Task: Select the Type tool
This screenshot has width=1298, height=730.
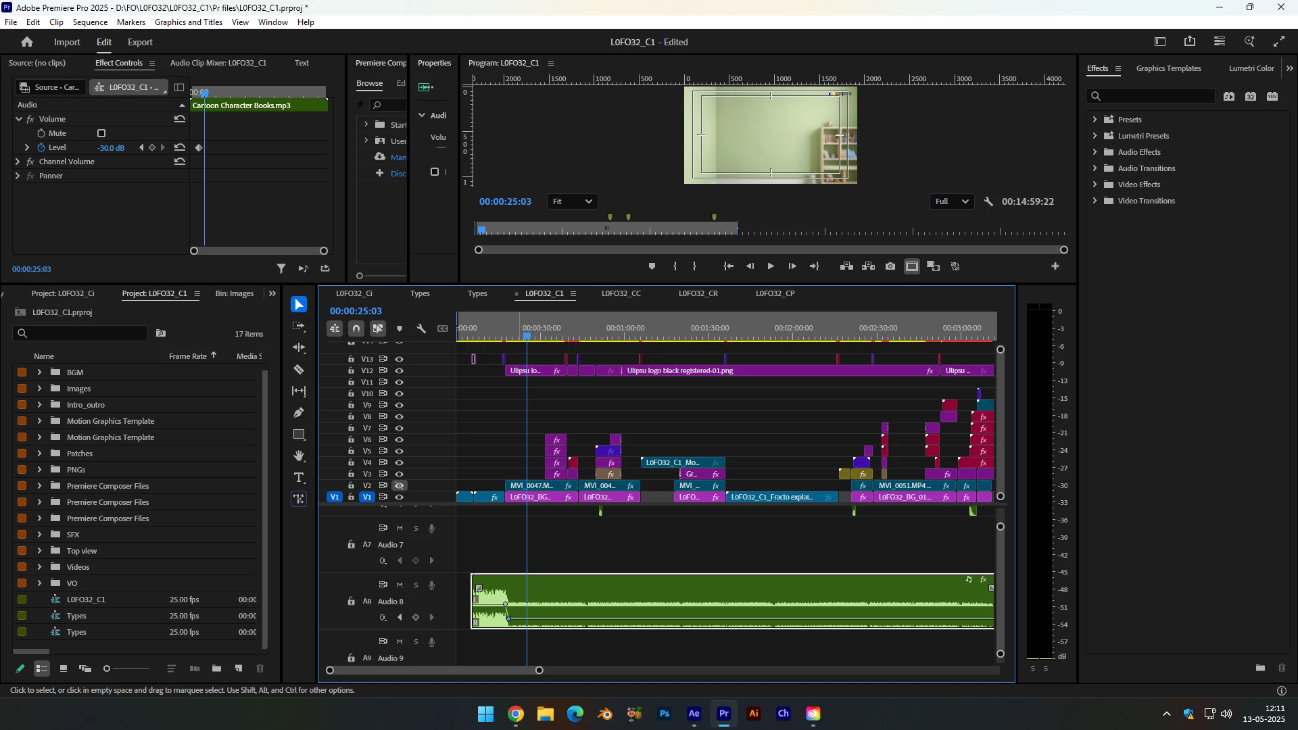Action: pyautogui.click(x=299, y=478)
